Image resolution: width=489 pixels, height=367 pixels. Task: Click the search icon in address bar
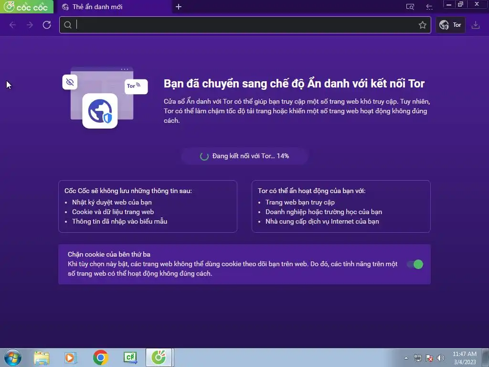[68, 25]
